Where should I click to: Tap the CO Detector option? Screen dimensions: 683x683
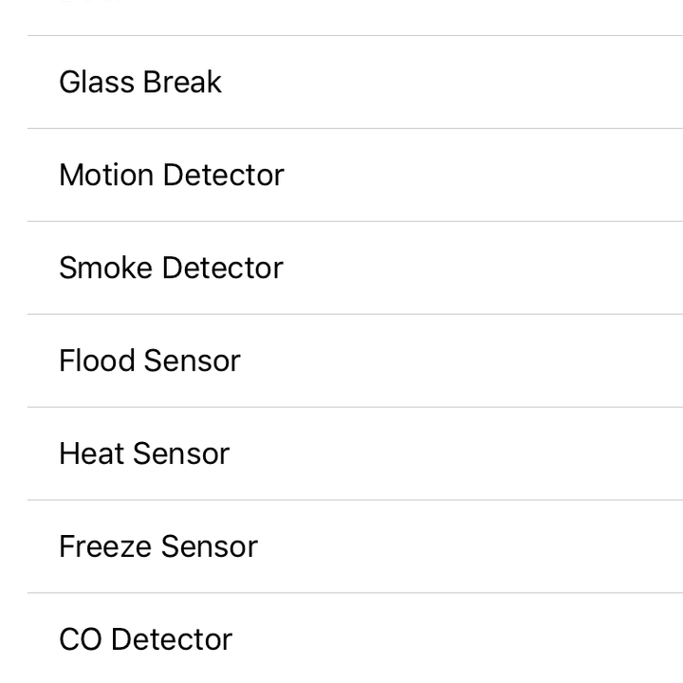click(x=341, y=638)
